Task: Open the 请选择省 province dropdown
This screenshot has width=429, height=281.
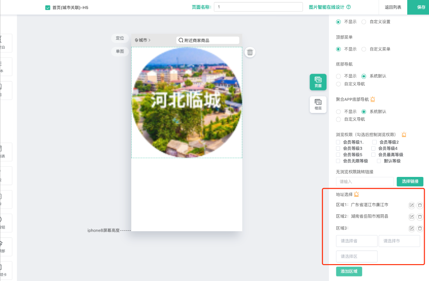Action: pyautogui.click(x=357, y=241)
